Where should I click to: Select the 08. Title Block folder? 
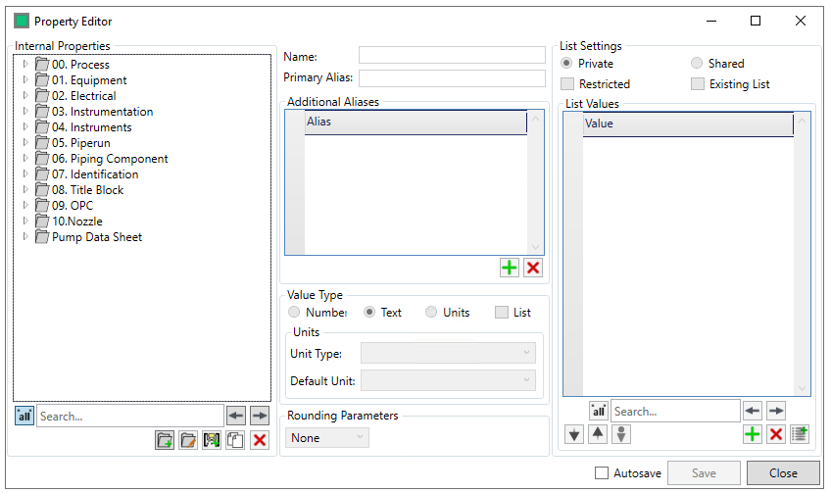86,190
